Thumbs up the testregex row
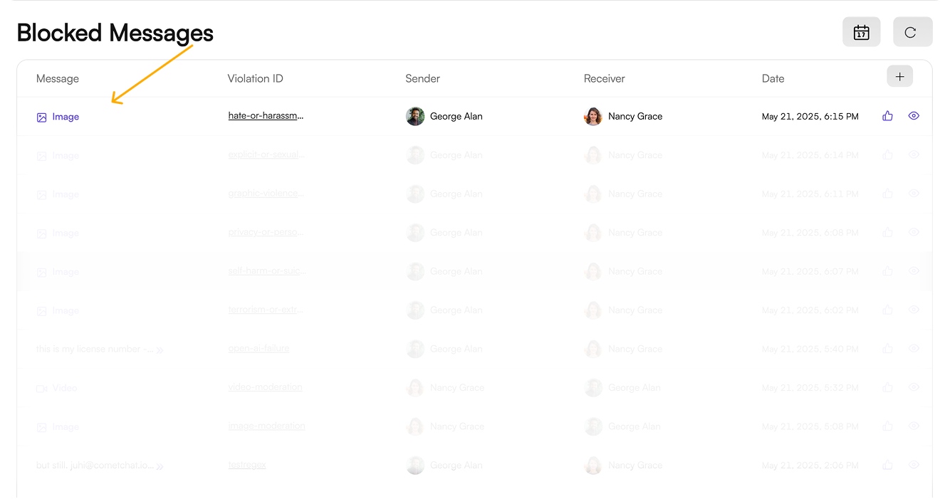The width and height of the screenshot is (950, 499). coord(887,465)
